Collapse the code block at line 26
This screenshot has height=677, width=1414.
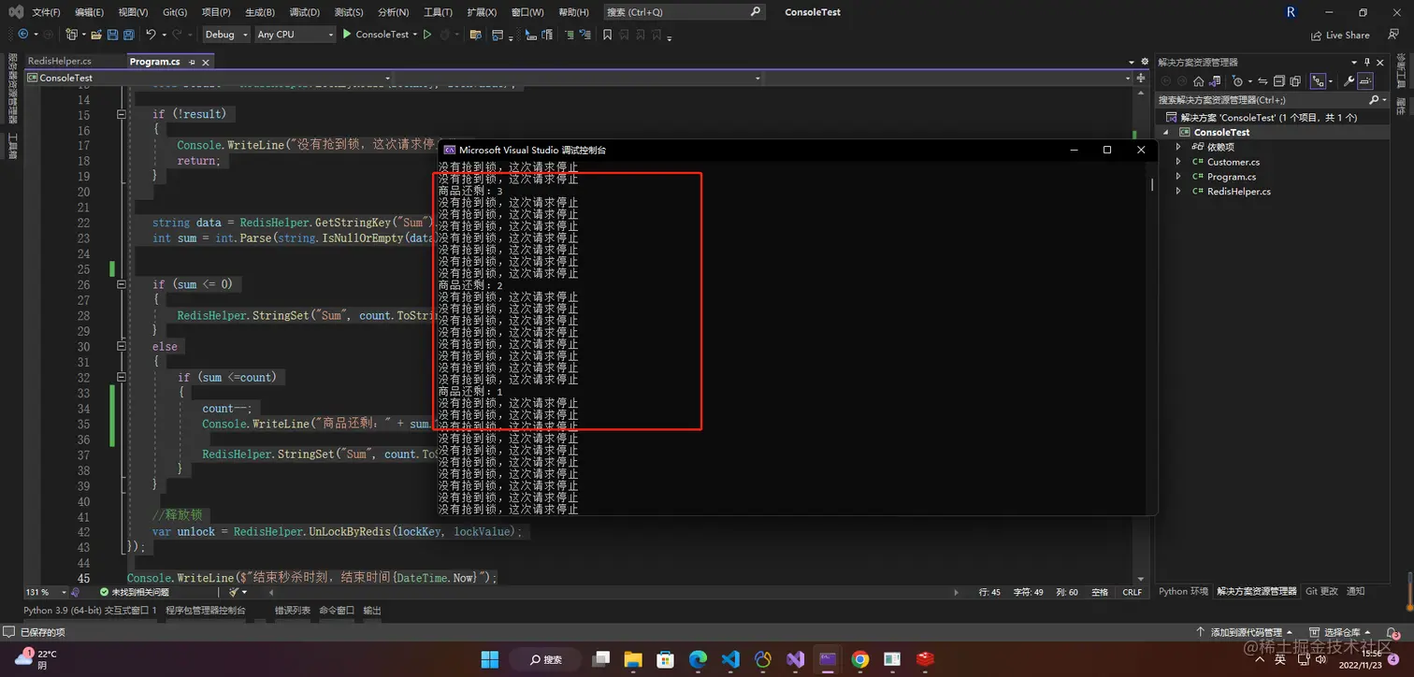tap(121, 284)
